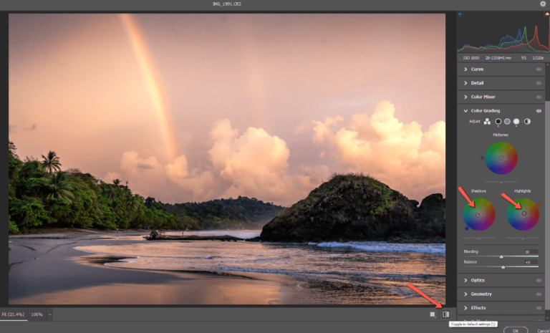
Task: Open zoom level dropdown arrow
Action: (50, 314)
